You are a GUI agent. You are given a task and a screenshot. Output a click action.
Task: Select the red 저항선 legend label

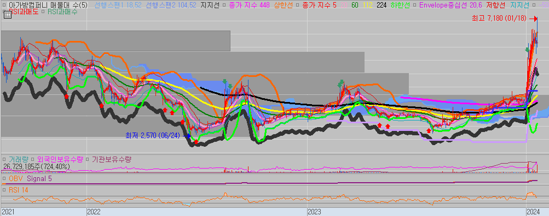click(496, 5)
